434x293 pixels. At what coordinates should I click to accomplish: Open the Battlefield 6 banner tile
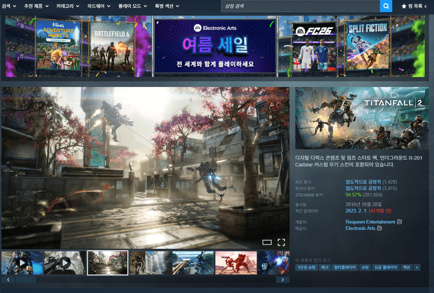pyautogui.click(x=112, y=46)
